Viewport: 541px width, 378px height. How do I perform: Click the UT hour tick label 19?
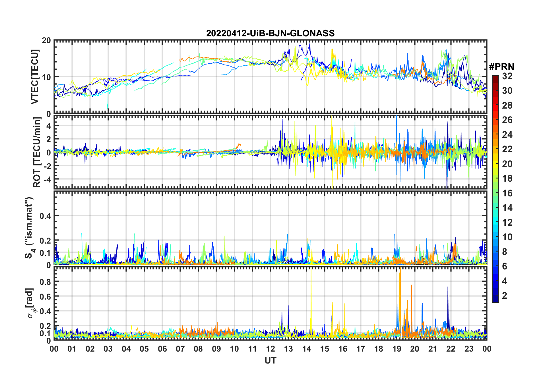(397, 349)
